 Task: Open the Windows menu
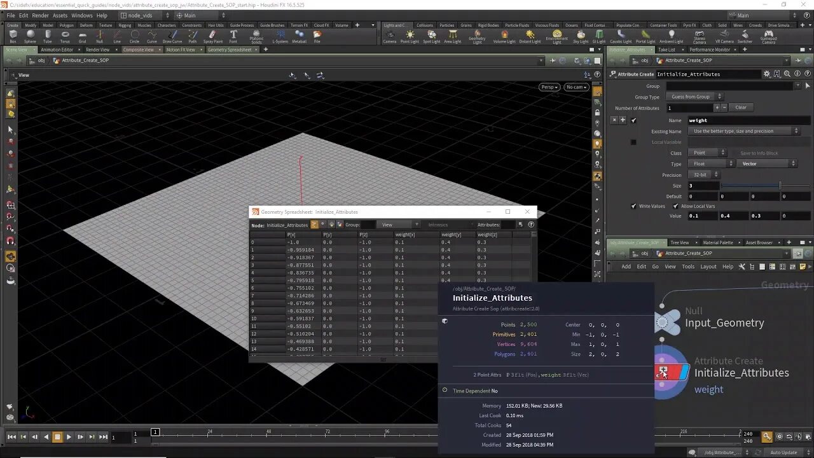(x=81, y=15)
